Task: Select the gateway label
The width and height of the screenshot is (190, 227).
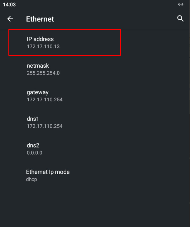Action: [38, 92]
